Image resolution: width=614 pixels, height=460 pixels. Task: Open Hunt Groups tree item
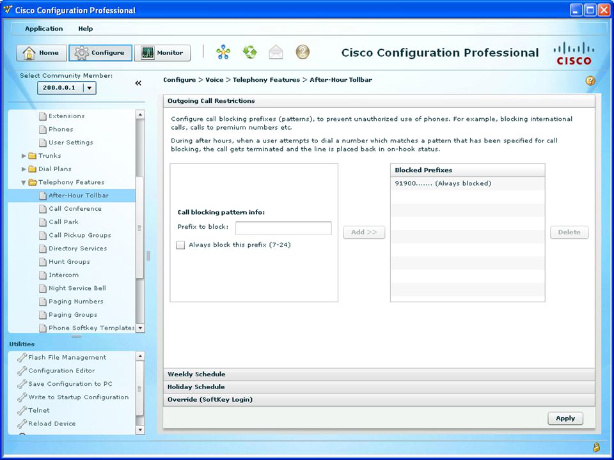click(69, 262)
